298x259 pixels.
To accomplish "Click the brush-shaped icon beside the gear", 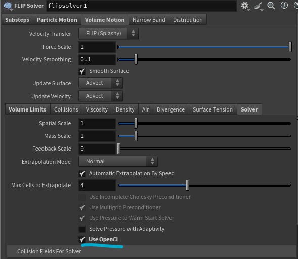I will point(258,6).
